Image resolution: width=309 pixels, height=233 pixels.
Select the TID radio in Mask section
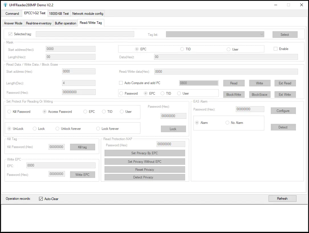coord(182,49)
